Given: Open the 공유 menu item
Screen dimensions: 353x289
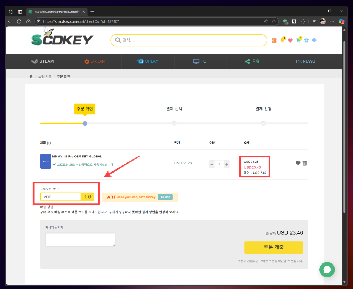Looking at the screenshot, I should pos(252,61).
